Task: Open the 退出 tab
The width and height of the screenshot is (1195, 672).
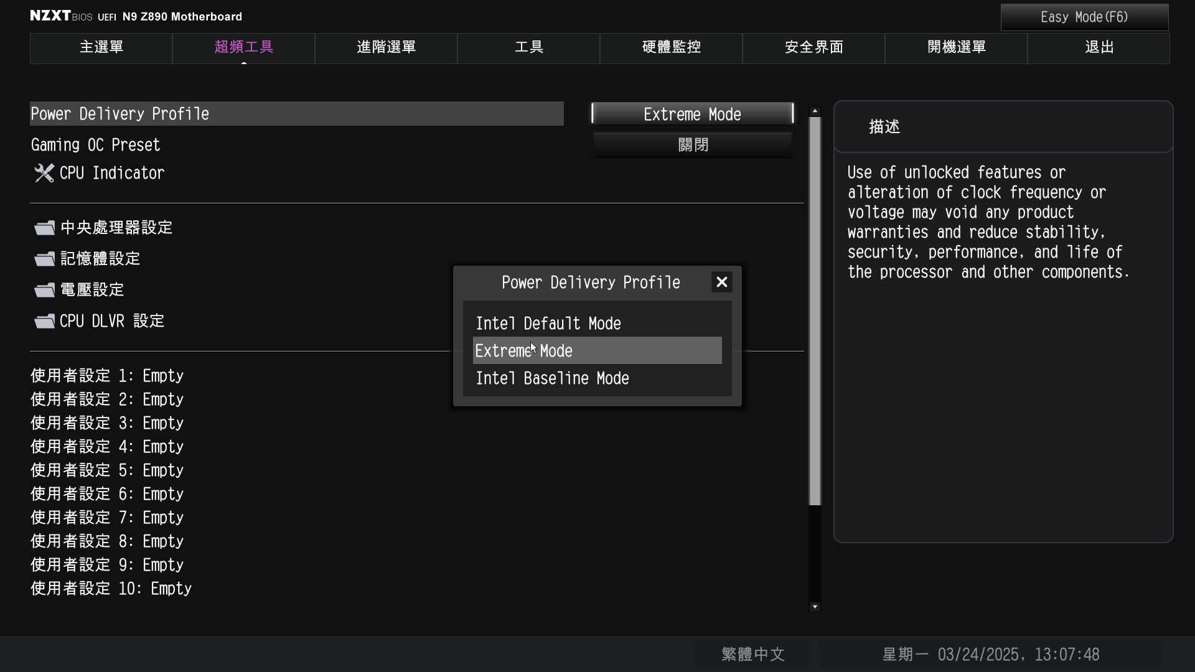Action: tap(1099, 48)
